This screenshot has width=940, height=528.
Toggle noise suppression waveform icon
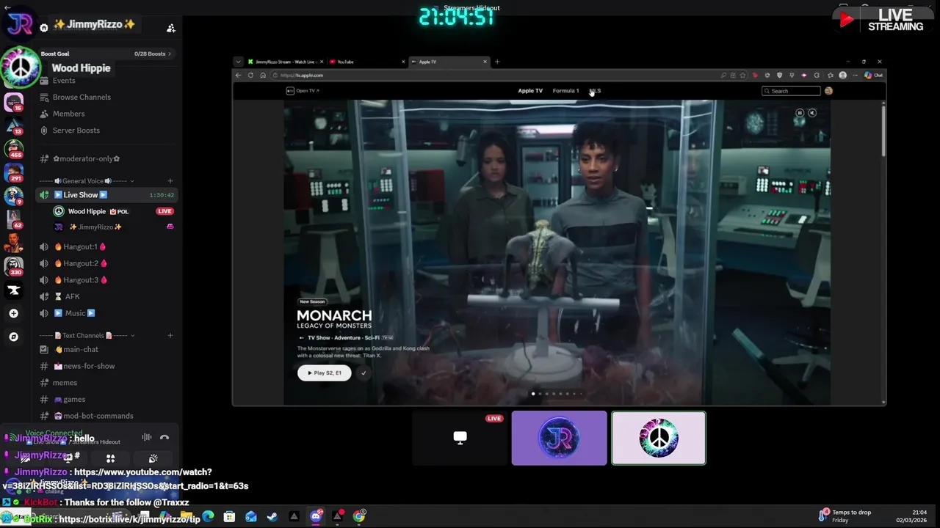[147, 438]
